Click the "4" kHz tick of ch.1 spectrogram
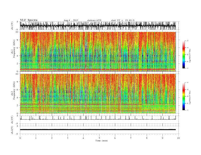 (18, 56)
